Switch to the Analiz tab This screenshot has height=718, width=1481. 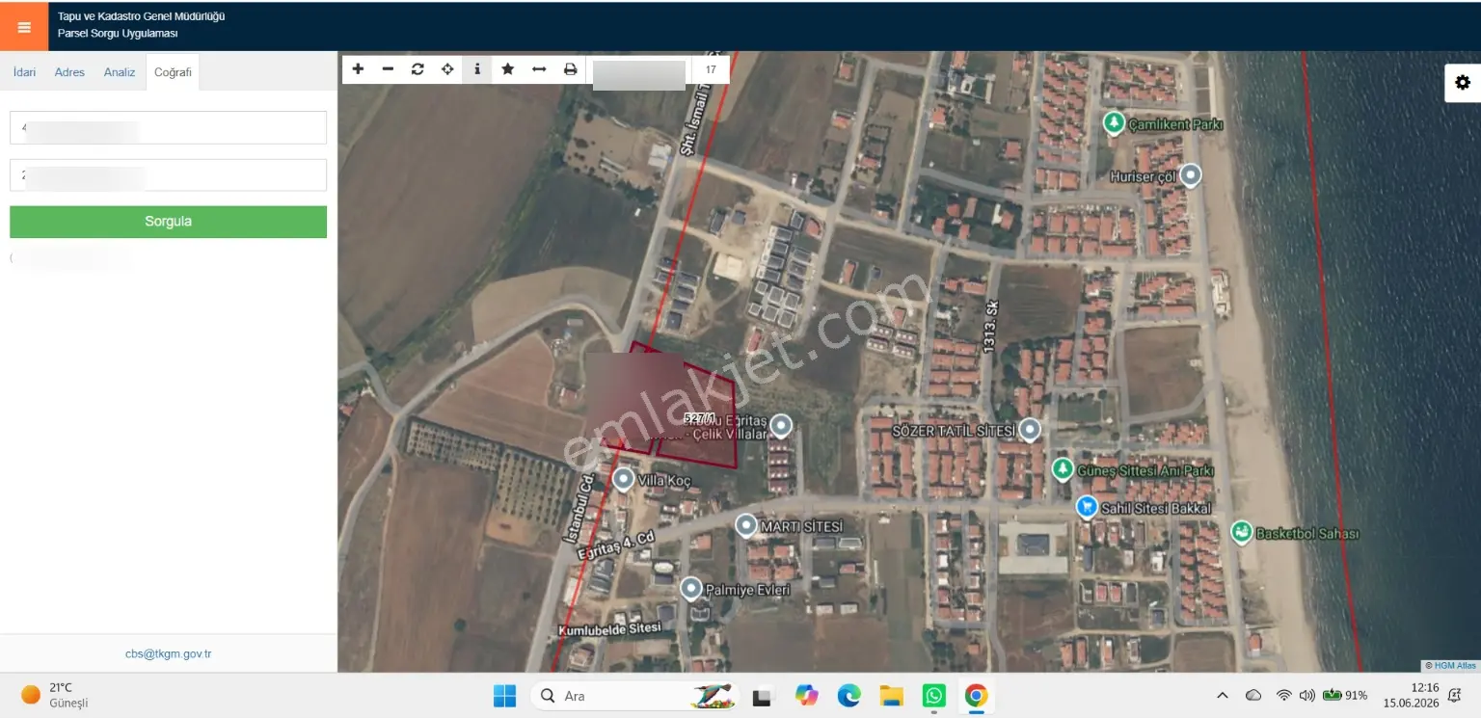(120, 72)
